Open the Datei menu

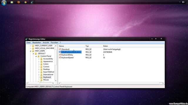pos(28,43)
